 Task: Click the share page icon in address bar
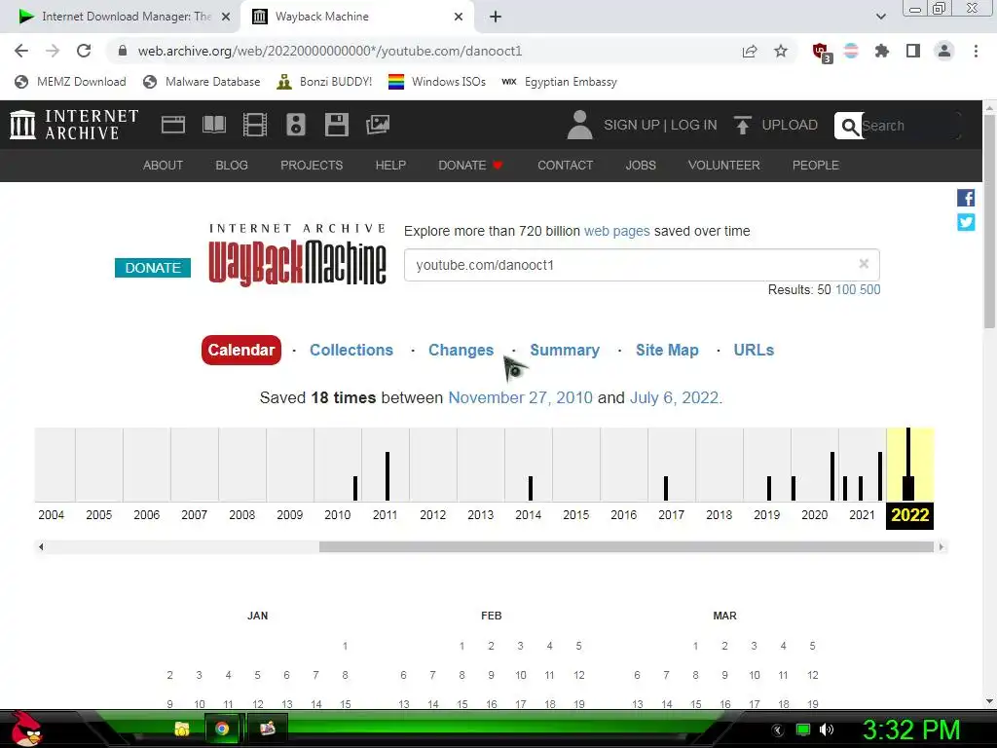click(750, 51)
